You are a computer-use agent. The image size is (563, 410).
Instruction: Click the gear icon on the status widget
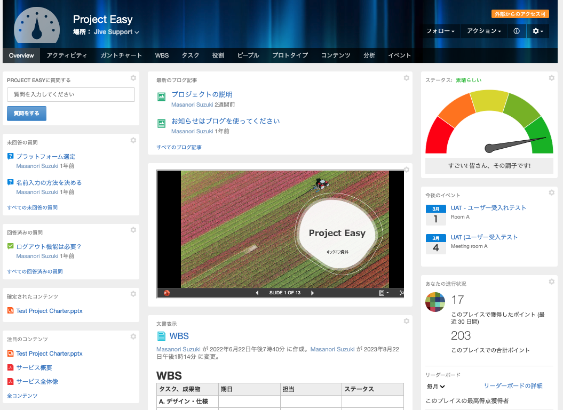pos(551,78)
